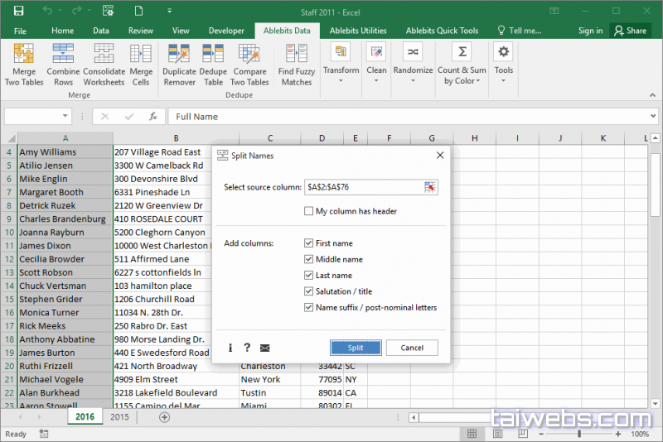Enable the My column has header checkbox

309,211
